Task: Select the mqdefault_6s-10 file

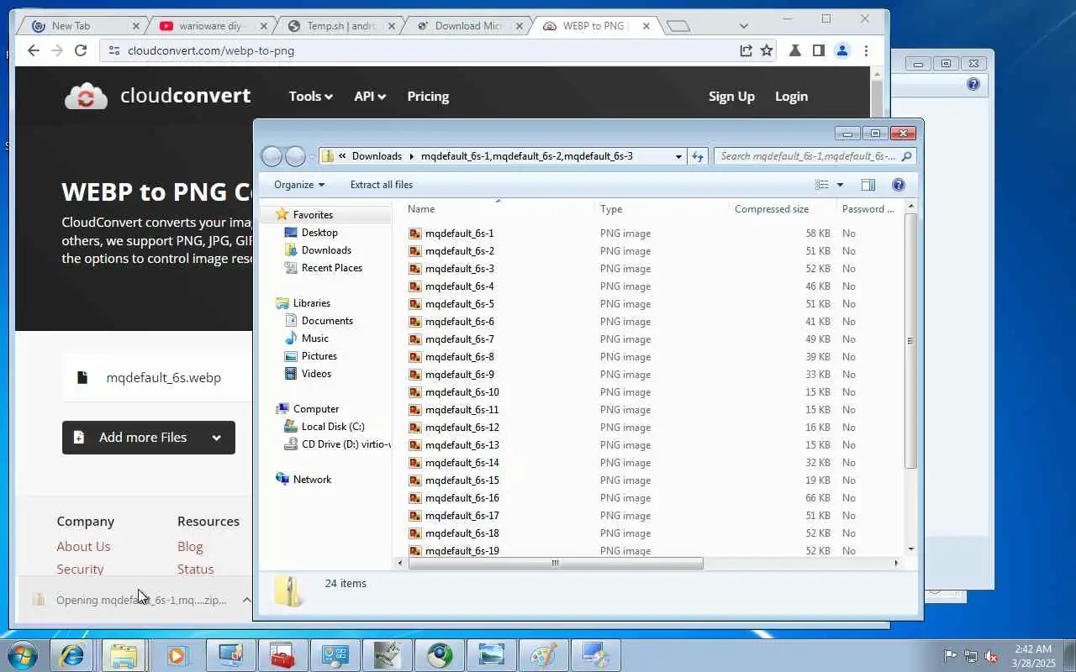Action: tap(462, 392)
